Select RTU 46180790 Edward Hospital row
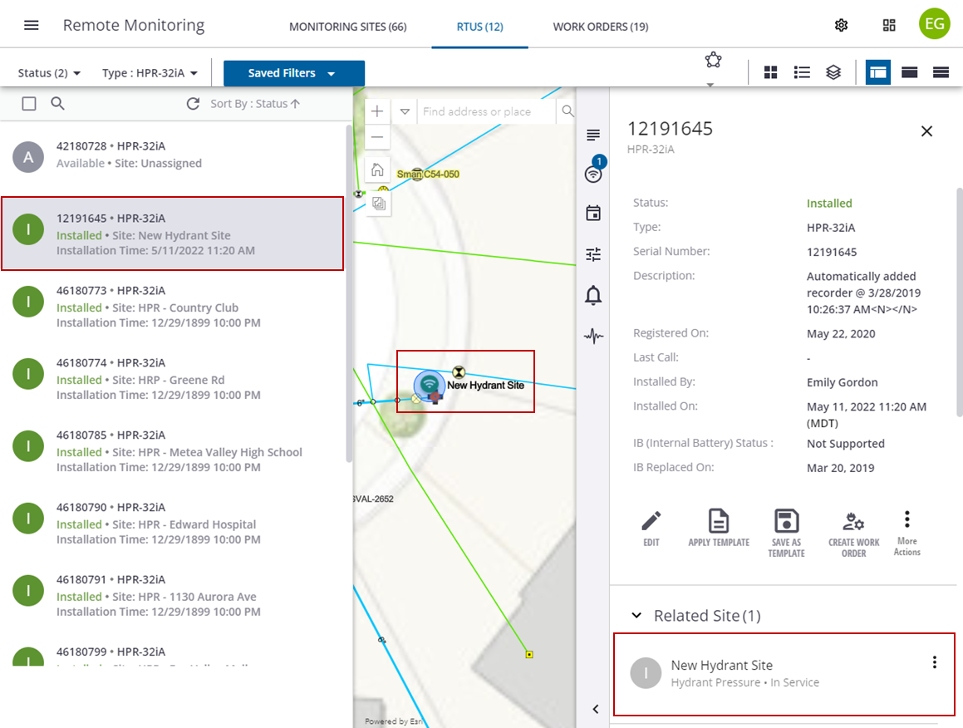Screen dimensions: 963x728 pyautogui.click(x=173, y=523)
